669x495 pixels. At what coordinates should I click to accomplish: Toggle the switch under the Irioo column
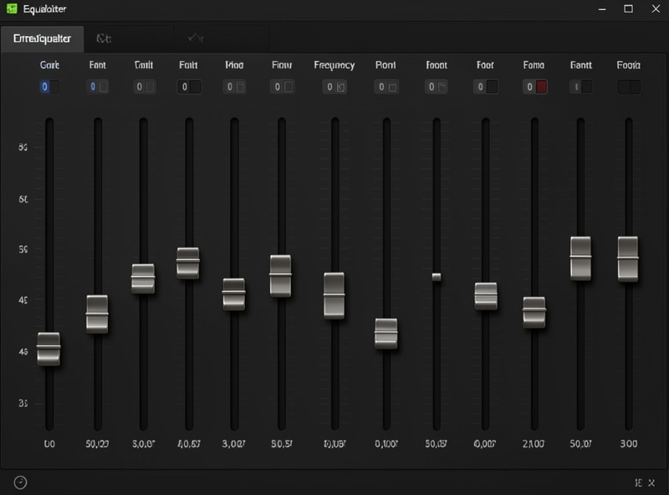[x=234, y=87]
